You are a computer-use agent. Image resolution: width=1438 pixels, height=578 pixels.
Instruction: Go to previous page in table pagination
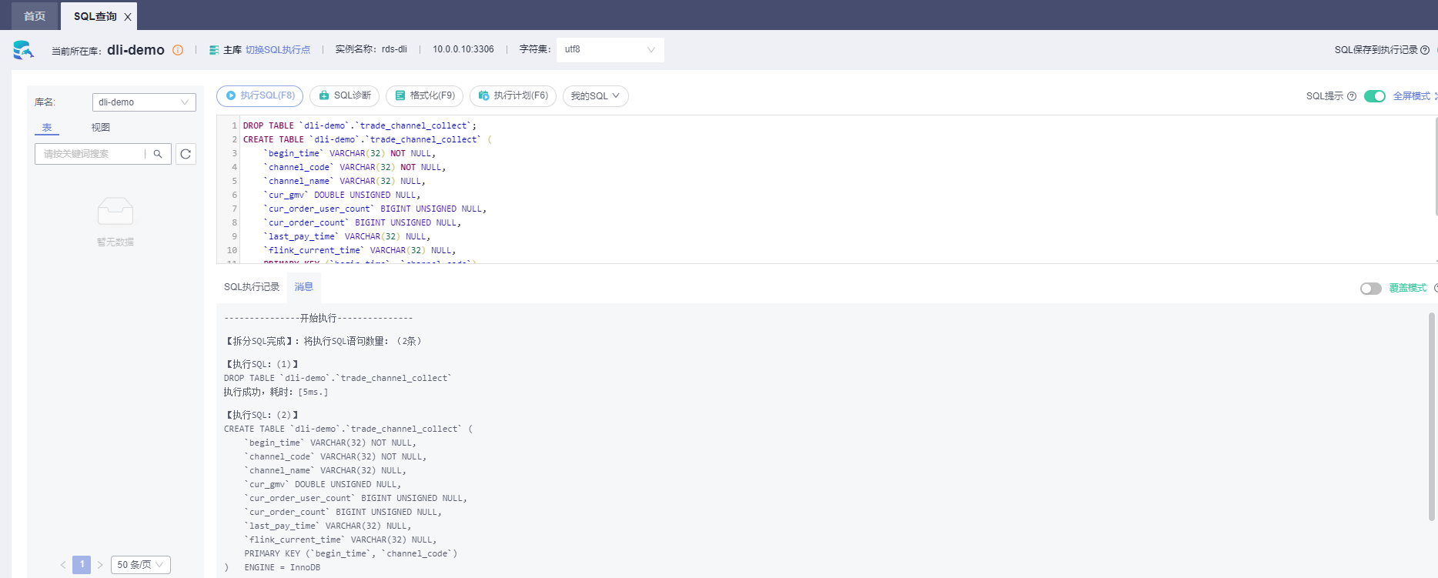[x=63, y=565]
